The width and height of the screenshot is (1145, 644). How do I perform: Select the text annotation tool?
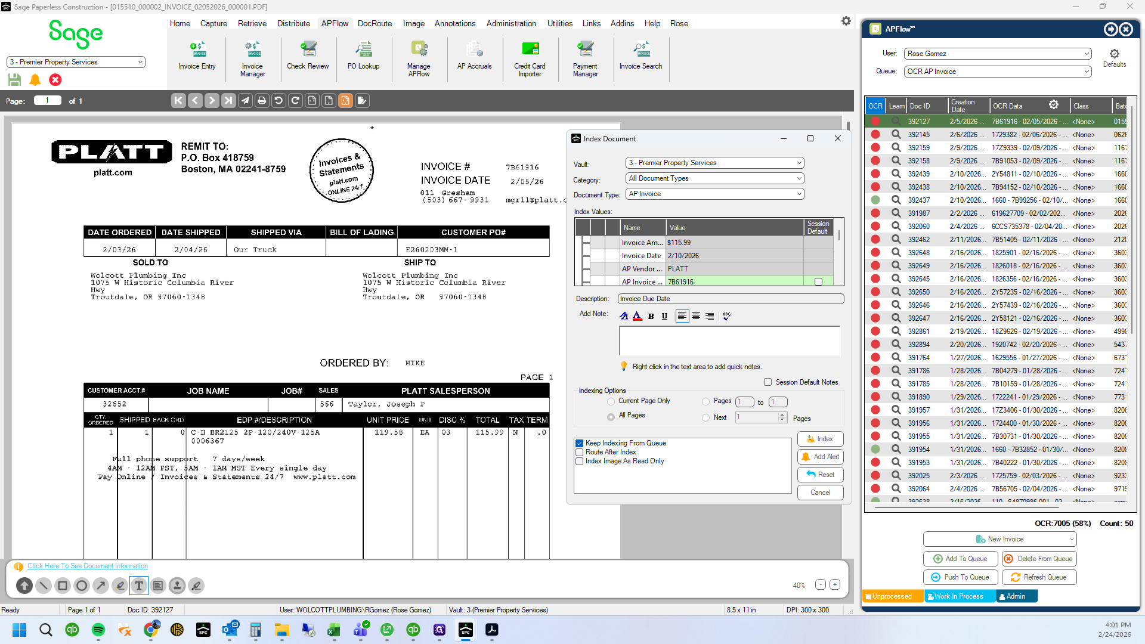[x=139, y=586]
